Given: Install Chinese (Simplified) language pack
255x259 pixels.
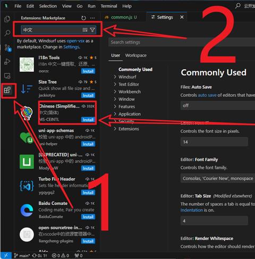Looking at the screenshot, I should point(88,120).
